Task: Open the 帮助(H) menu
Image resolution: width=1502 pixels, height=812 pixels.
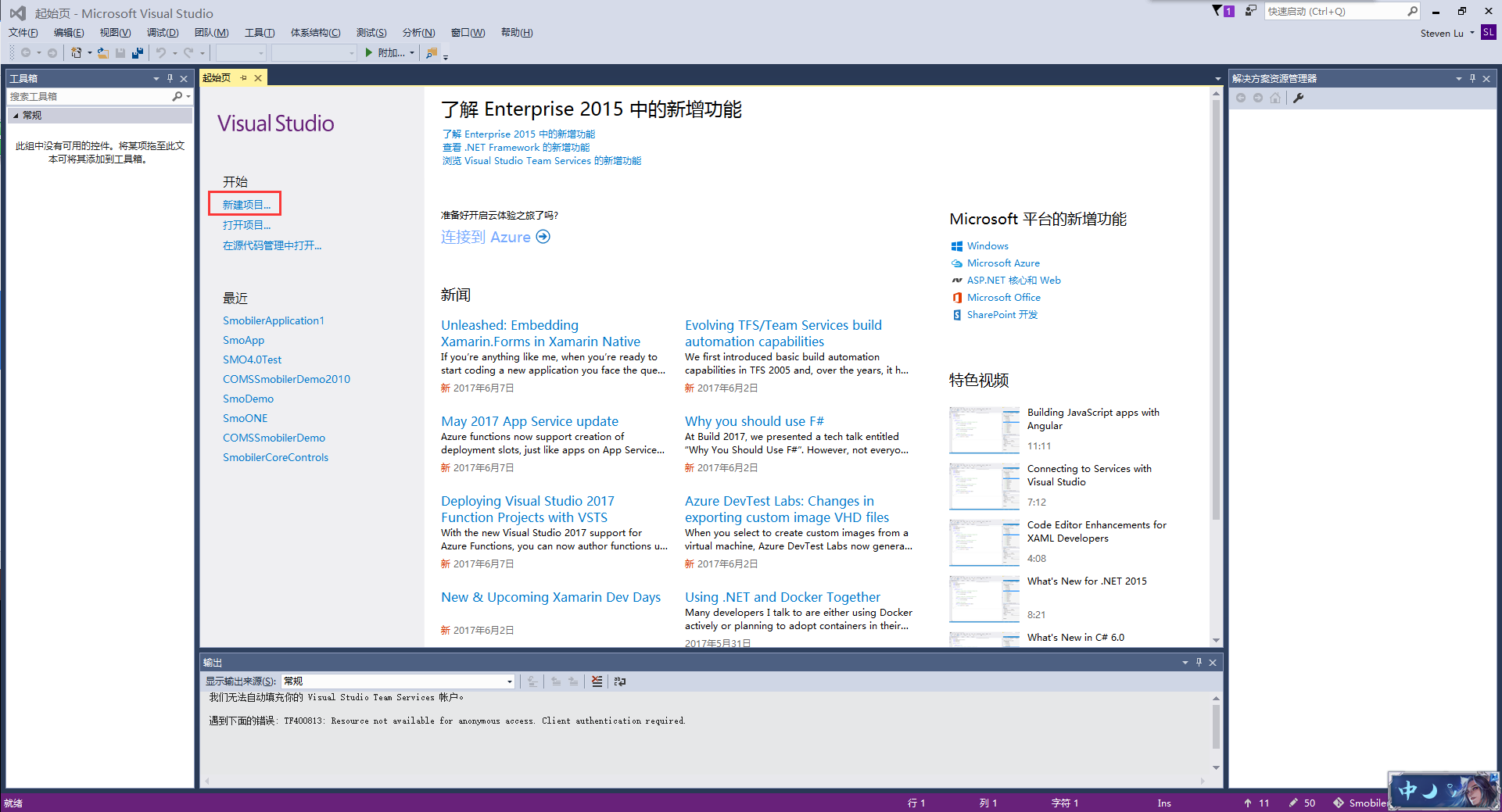Action: (517, 32)
